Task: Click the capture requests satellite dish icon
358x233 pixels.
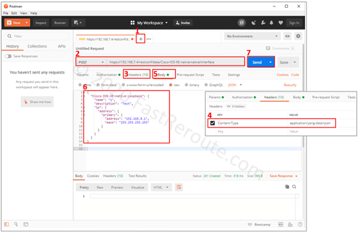Action: (x=254, y=23)
